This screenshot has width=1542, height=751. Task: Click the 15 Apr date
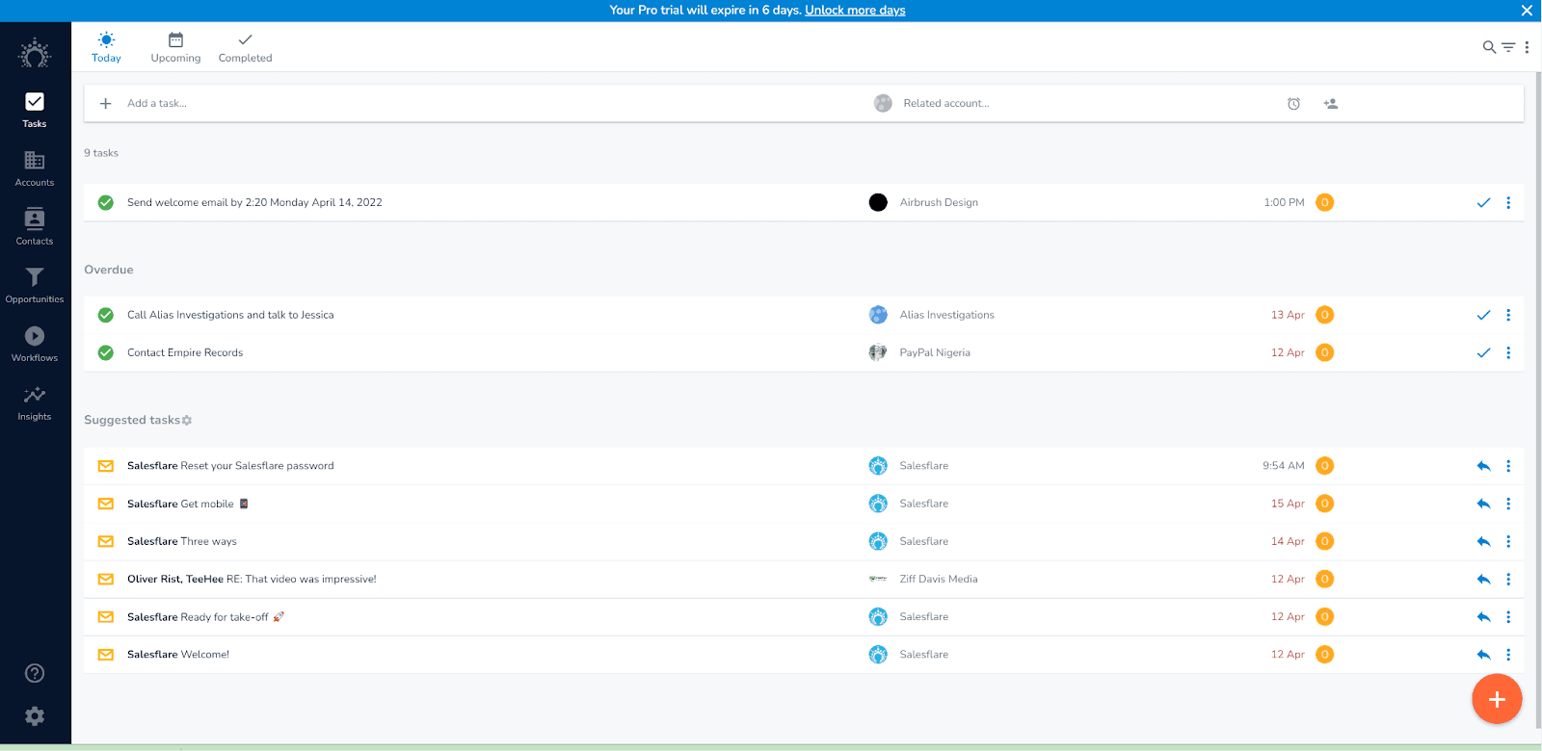tap(1288, 504)
